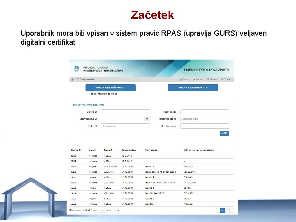The image size is (296, 222).
Task: Click the Naziv stavbe column header in table
Action: 151,150
